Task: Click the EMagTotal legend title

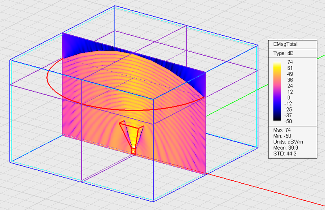Action: [285, 44]
